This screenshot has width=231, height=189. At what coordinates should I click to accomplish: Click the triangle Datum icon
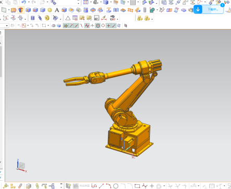(x=68, y=18)
